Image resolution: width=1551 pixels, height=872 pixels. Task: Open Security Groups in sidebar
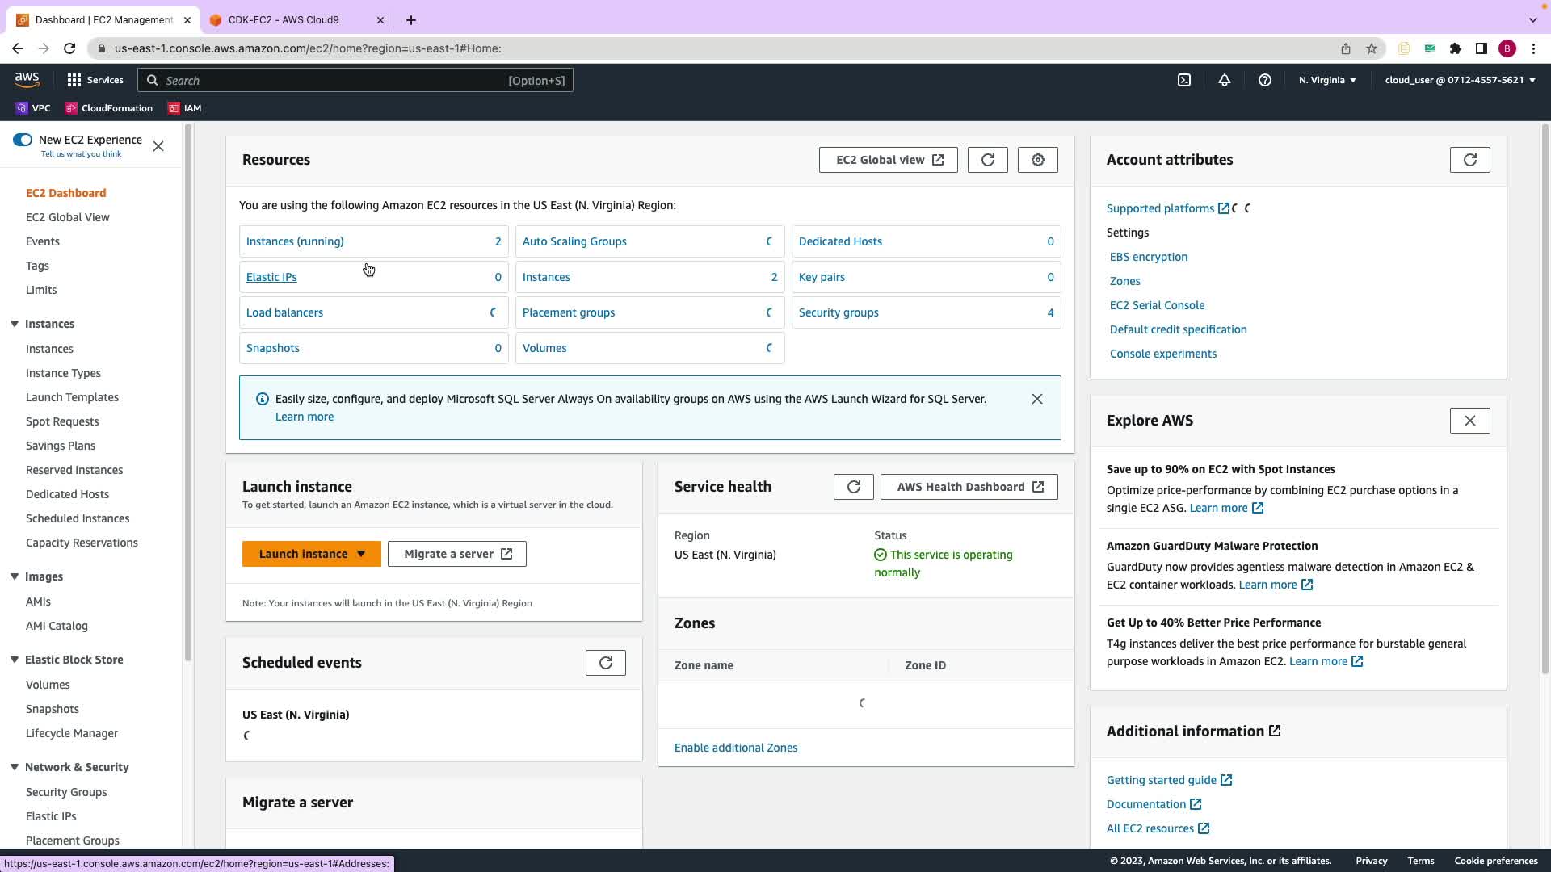(x=66, y=792)
